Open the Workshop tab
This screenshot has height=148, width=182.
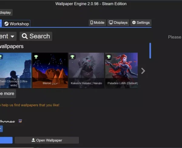coord(17,24)
